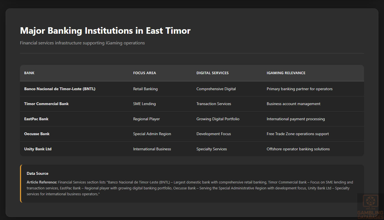The image size is (384, 220).
Task: Click the EastPac Bank entry
Action: click(x=36, y=119)
